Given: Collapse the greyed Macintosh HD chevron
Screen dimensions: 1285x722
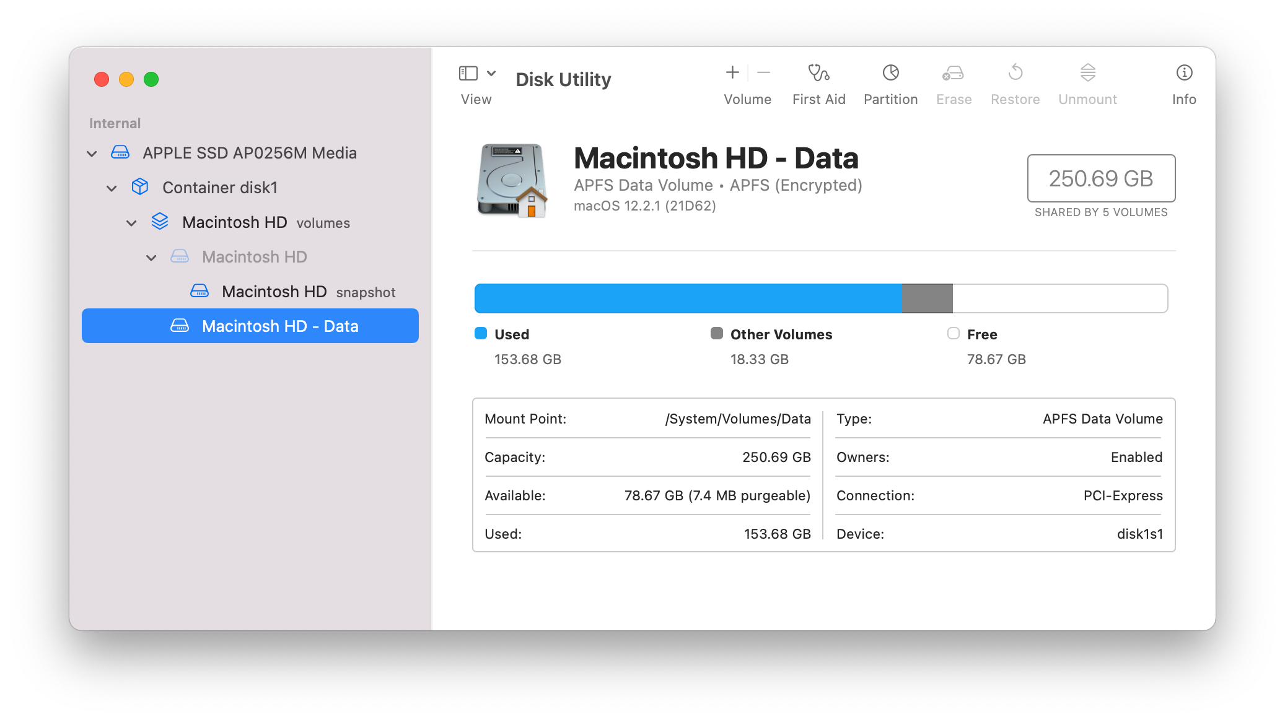Looking at the screenshot, I should [x=151, y=258].
